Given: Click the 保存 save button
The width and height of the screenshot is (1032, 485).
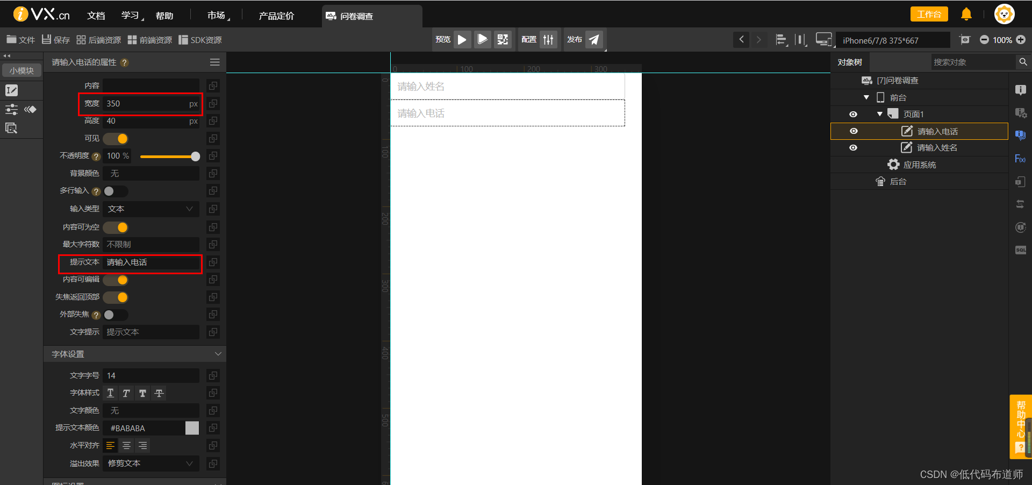Looking at the screenshot, I should [x=56, y=40].
